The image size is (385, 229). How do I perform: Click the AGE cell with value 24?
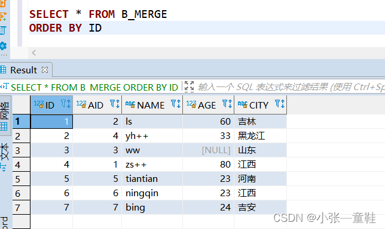[209, 208]
